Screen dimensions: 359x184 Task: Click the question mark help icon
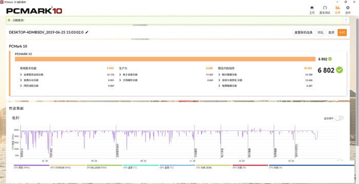pos(346,20)
